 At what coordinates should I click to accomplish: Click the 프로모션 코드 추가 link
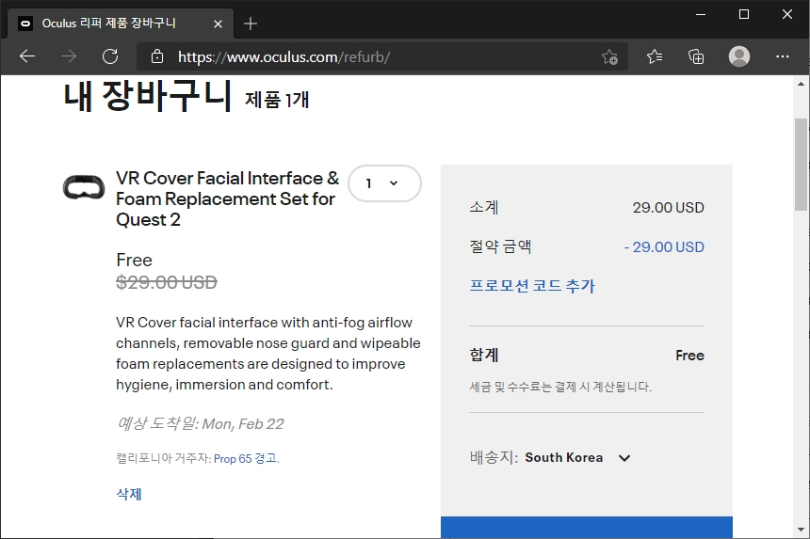pos(532,285)
